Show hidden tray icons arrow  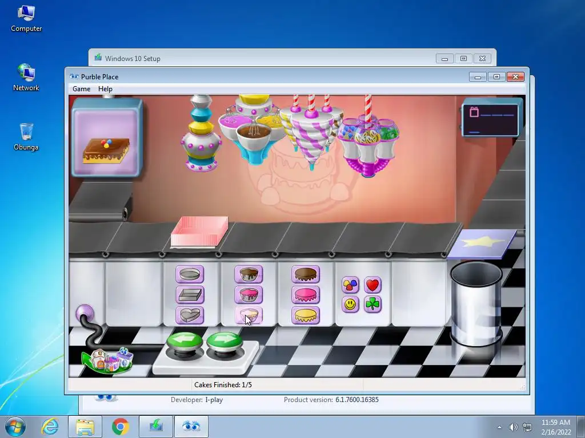(x=499, y=427)
